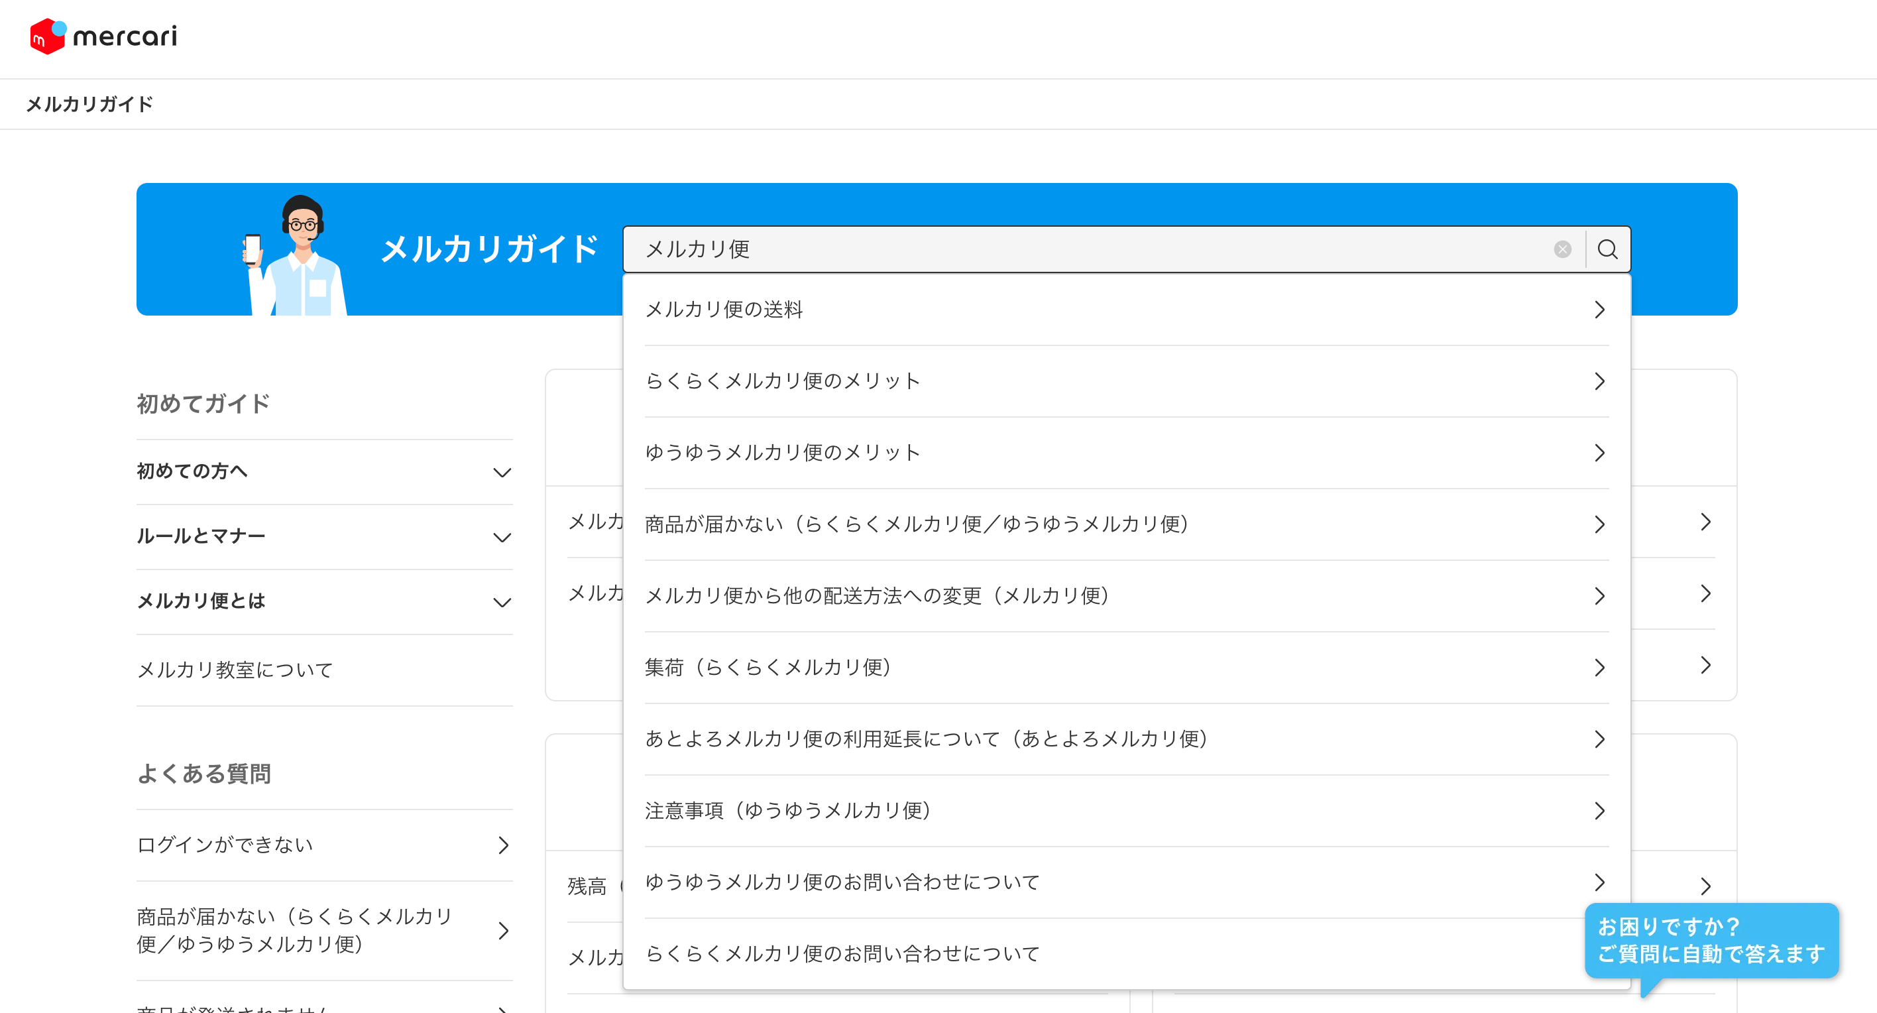Click chevron arrow on 集荷（らくらくメルカリ便） row

coord(1599,668)
